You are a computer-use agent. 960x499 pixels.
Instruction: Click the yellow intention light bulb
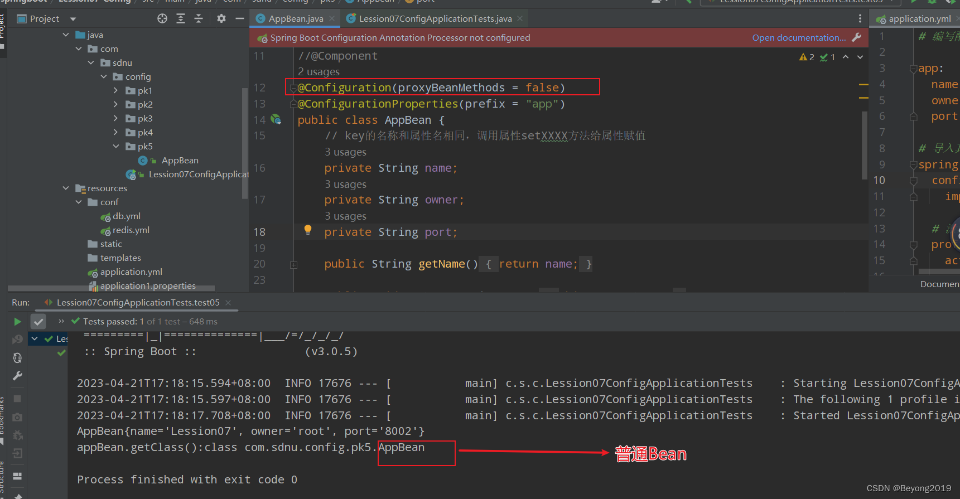307,230
